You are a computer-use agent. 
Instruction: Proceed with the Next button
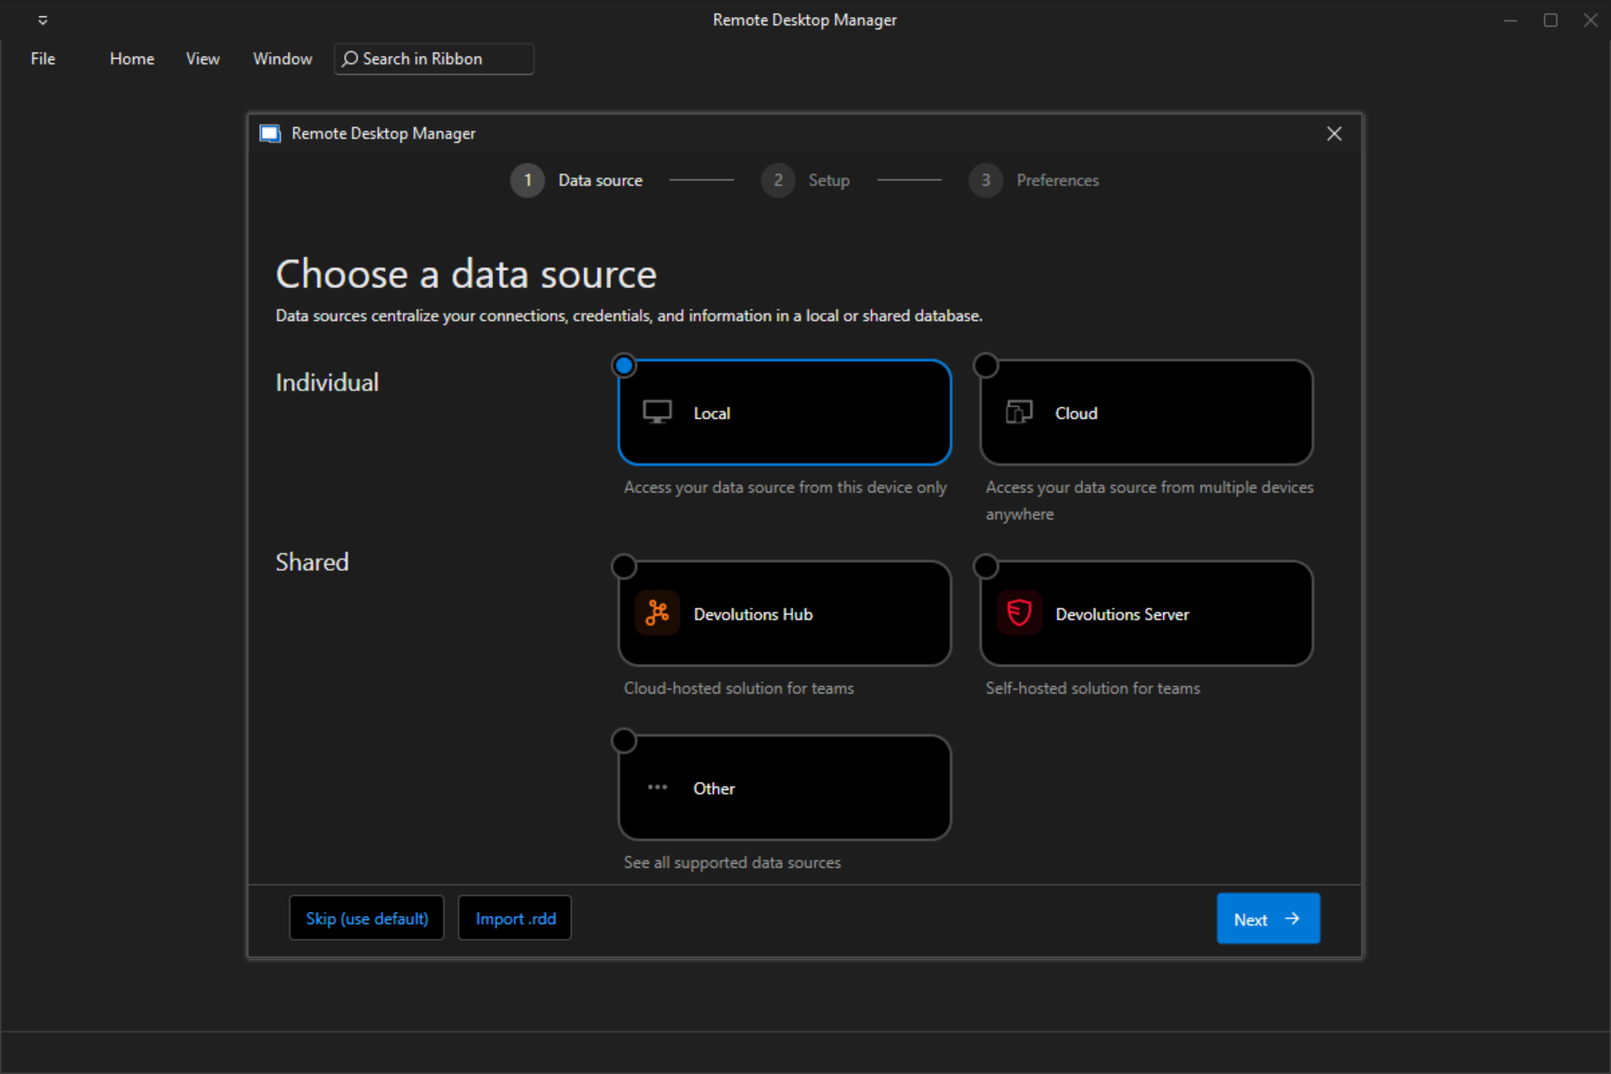click(x=1268, y=919)
